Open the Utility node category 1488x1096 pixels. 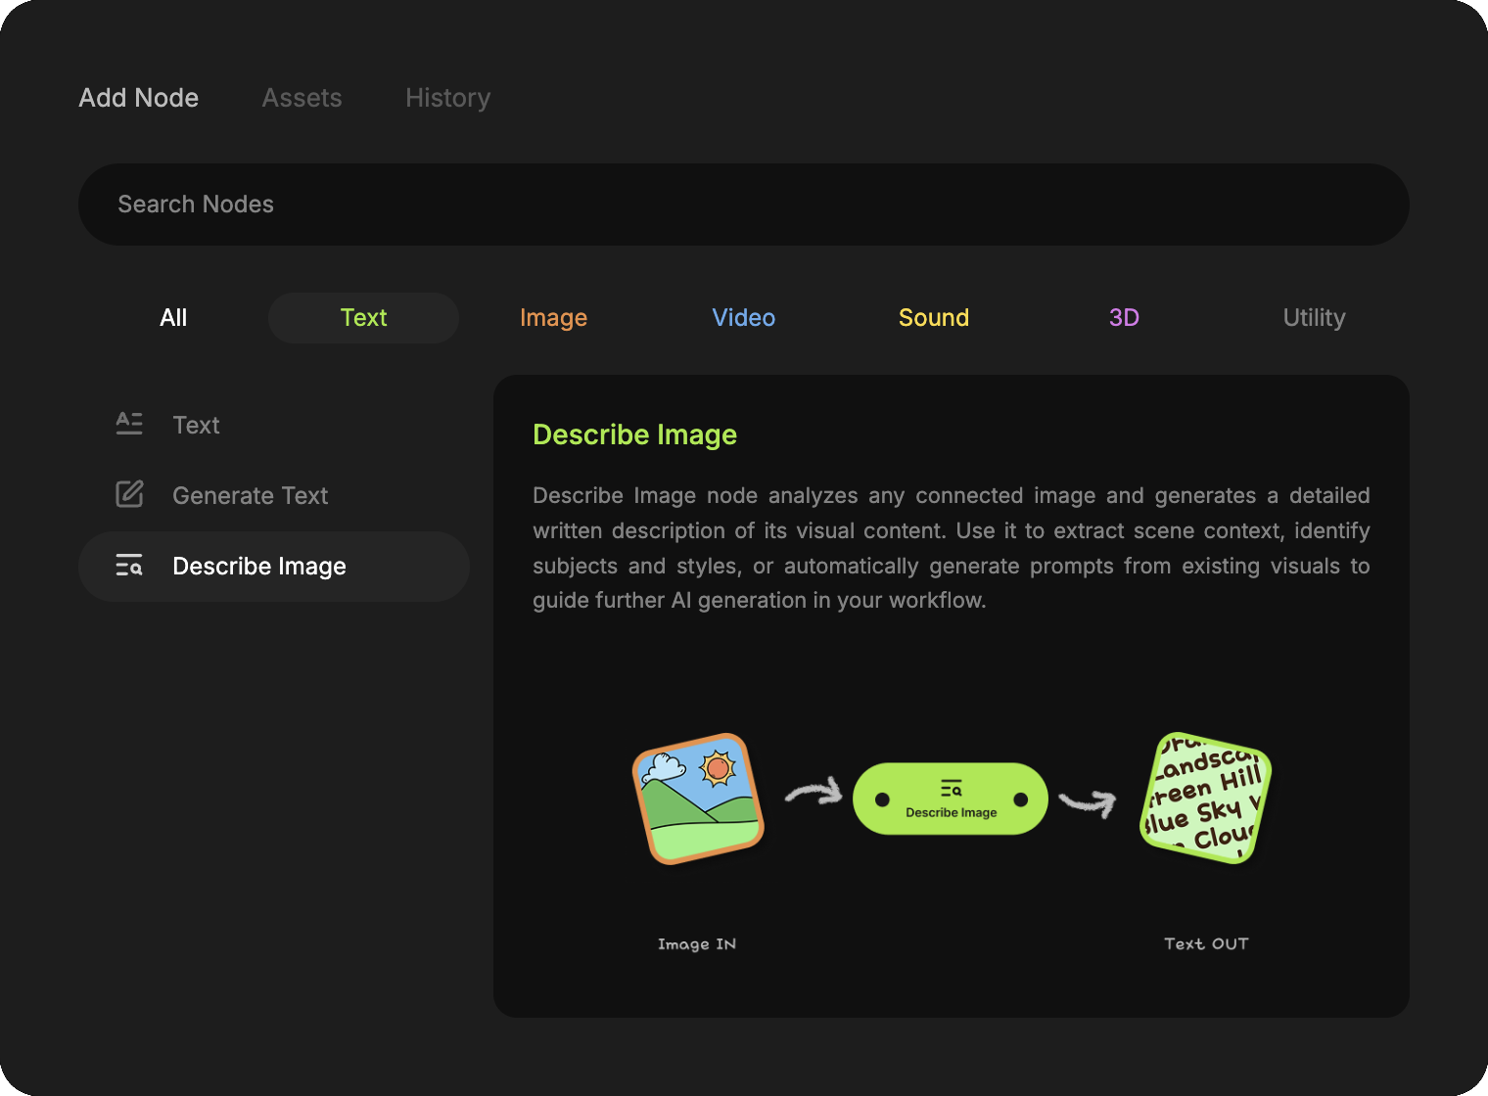[1314, 318]
